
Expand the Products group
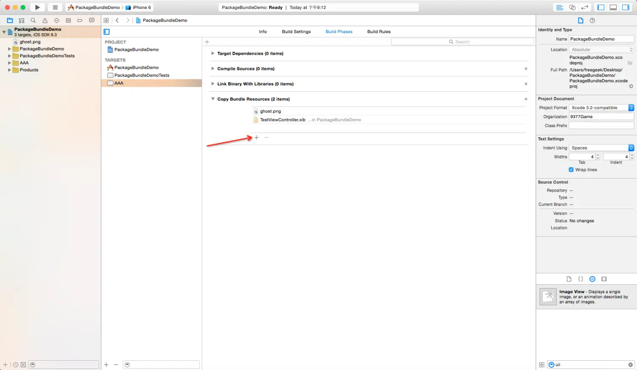(9, 70)
